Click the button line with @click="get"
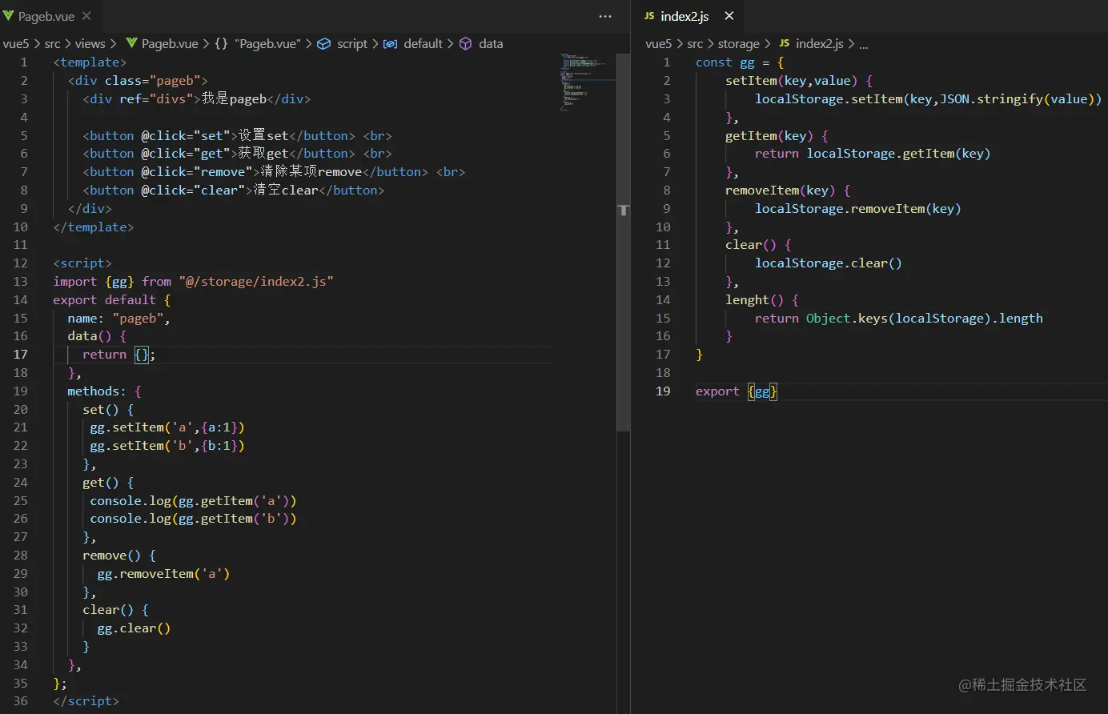 (x=238, y=154)
